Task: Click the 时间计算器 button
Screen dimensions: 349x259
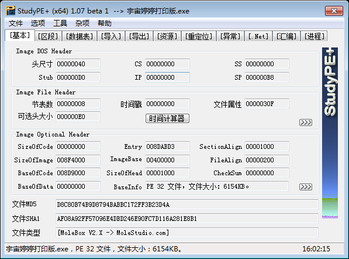Action: (x=167, y=118)
